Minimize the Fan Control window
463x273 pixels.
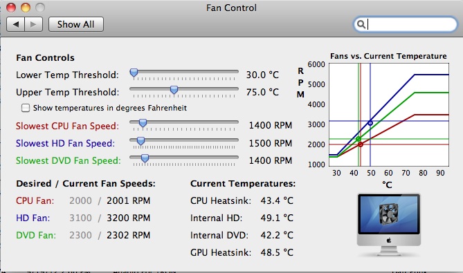(x=26, y=8)
